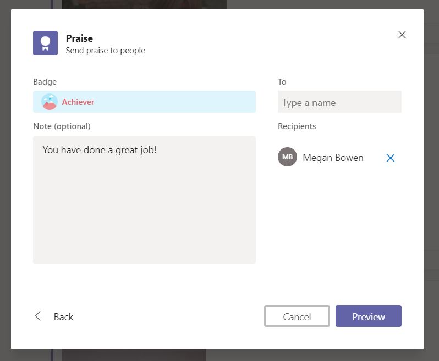Viewport: 439px width, 361px height.
Task: Click the Megan Bowen recipient name
Action: point(333,158)
